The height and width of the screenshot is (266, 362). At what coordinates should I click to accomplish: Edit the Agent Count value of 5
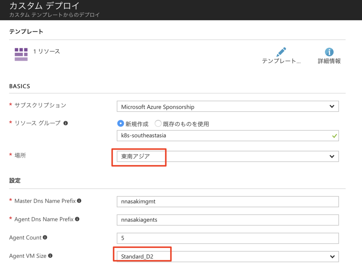(228, 237)
